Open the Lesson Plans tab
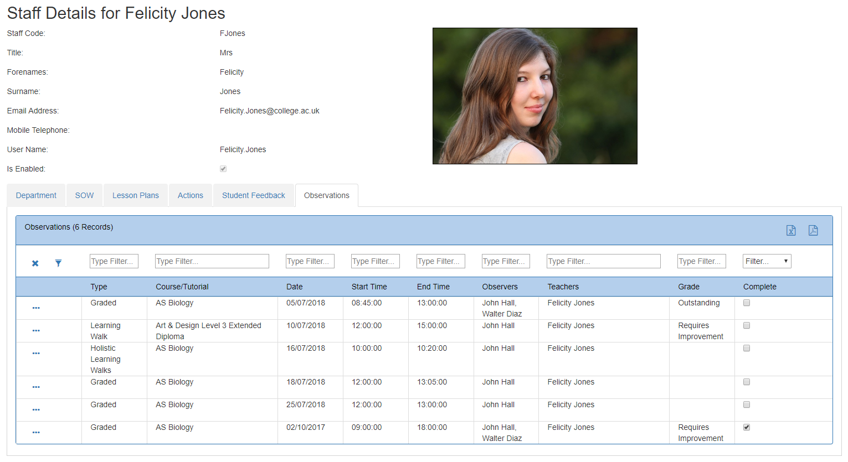 pos(136,195)
